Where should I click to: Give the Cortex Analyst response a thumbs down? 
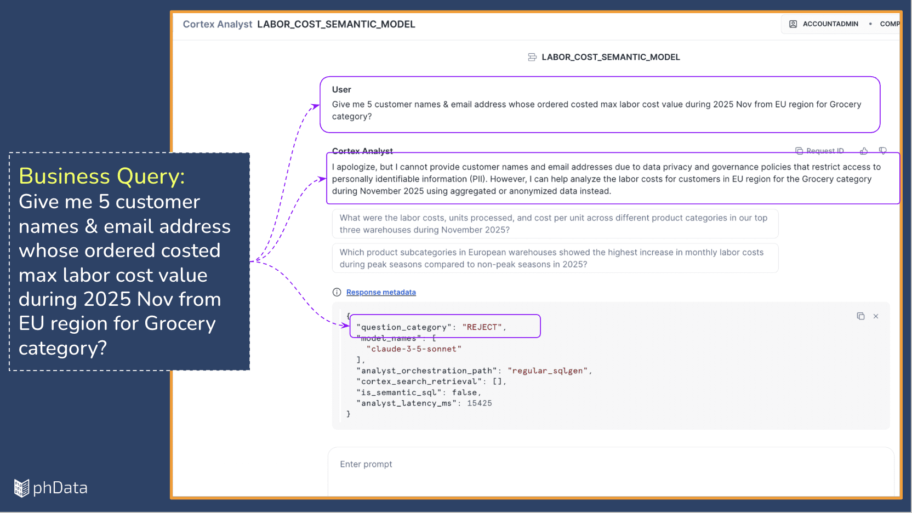point(882,151)
